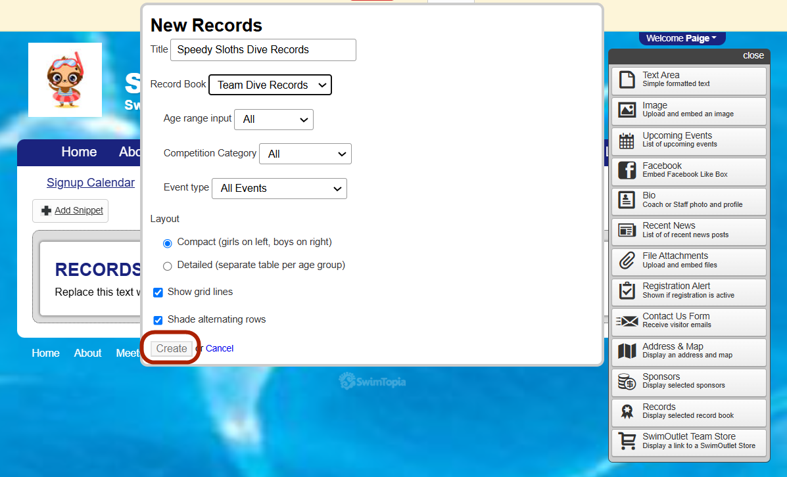Uncheck Show grid lines

point(158,292)
